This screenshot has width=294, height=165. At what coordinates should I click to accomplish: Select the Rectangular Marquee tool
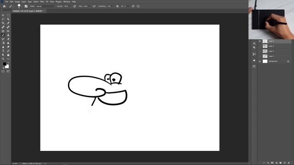tap(8, 15)
